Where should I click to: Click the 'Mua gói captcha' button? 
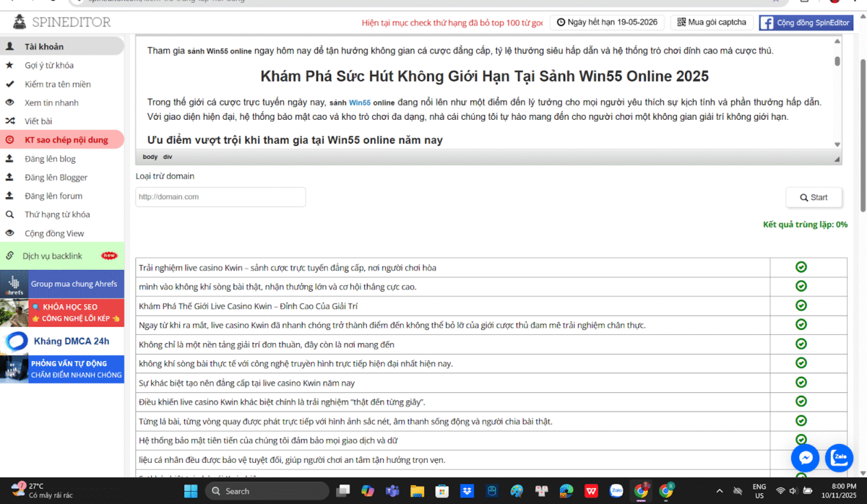(x=712, y=22)
